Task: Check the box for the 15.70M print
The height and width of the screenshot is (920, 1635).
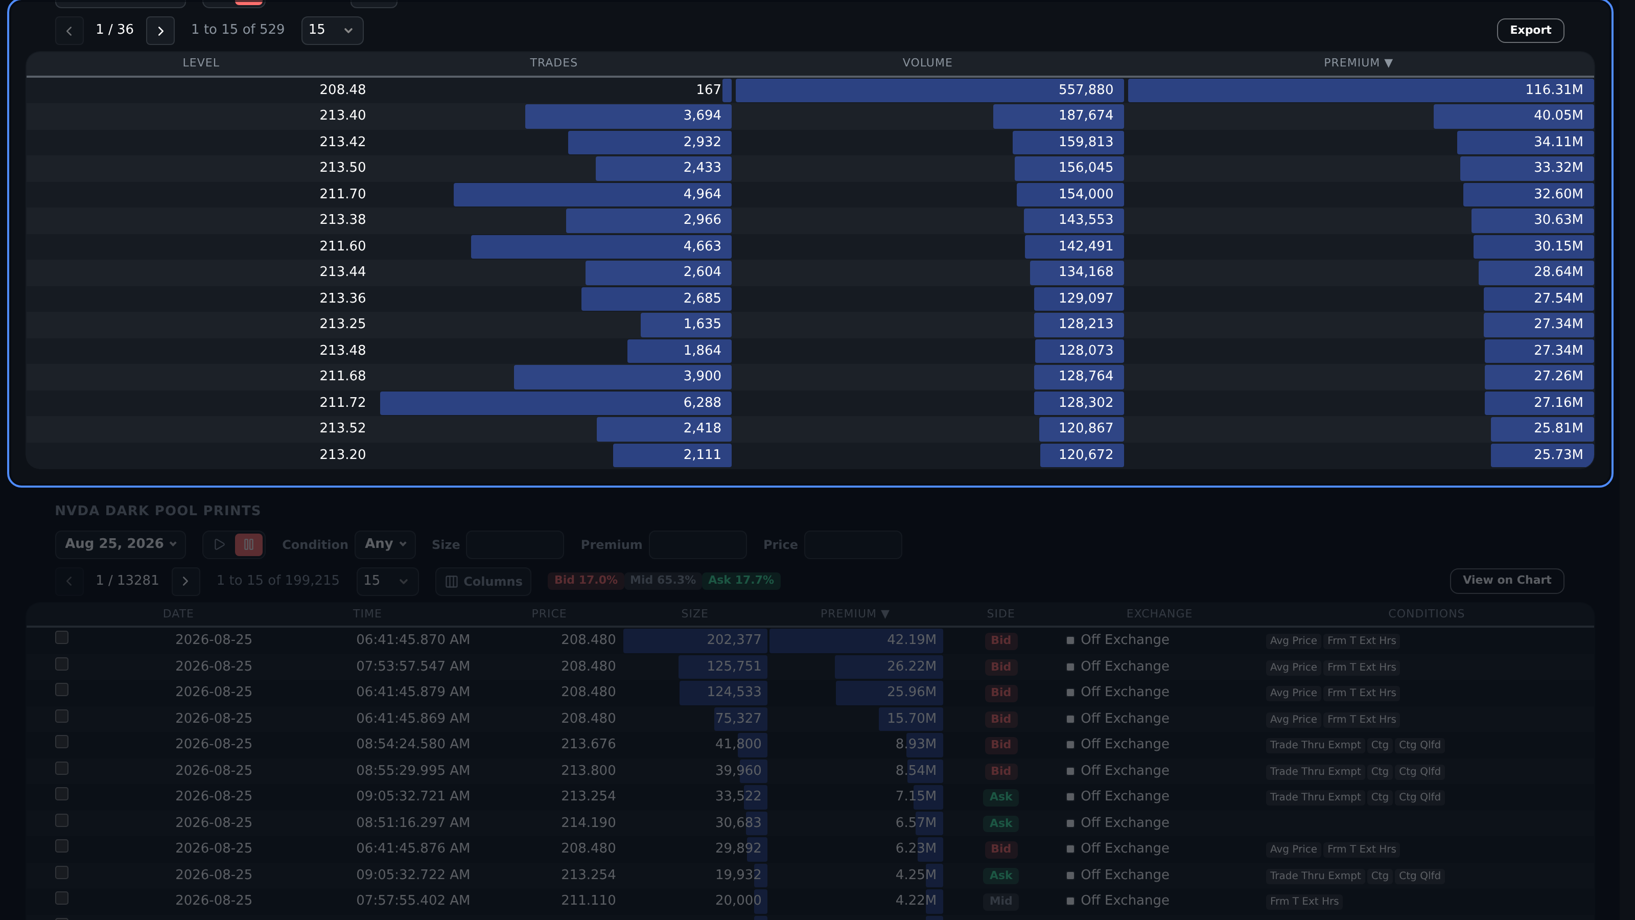Action: click(61, 716)
